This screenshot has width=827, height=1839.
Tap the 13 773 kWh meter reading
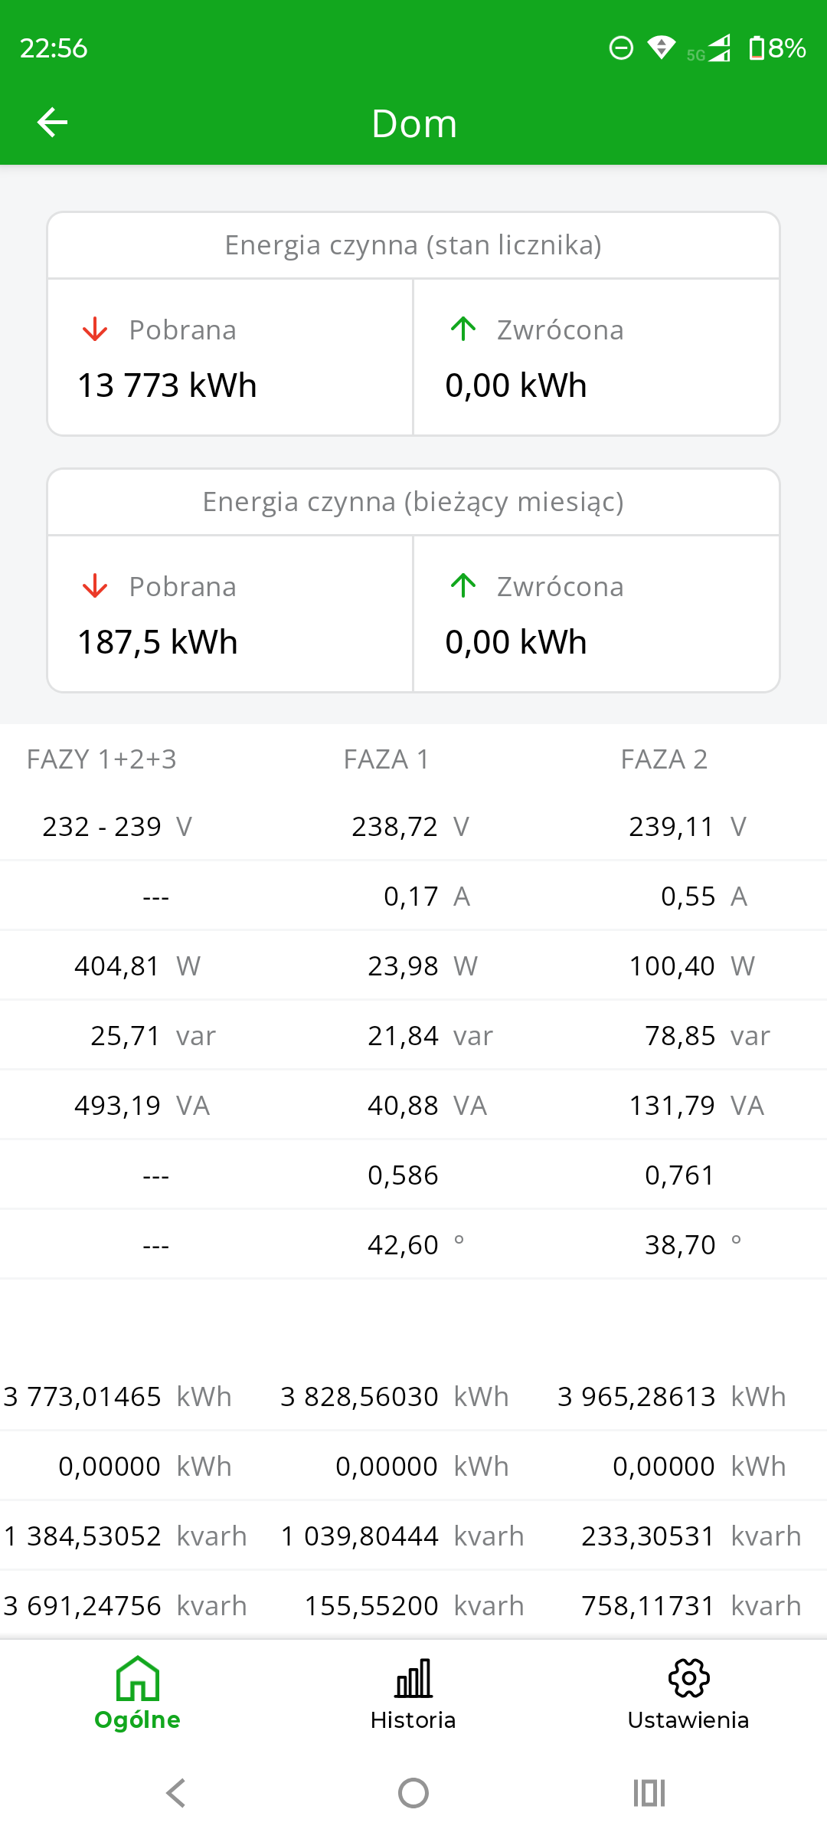[167, 385]
